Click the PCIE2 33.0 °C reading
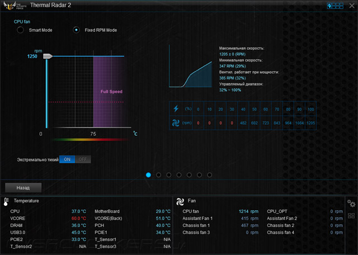Viewport: 358px width, 255px height. pos(79,239)
